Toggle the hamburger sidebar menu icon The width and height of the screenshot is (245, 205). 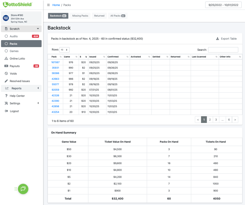(48, 5)
